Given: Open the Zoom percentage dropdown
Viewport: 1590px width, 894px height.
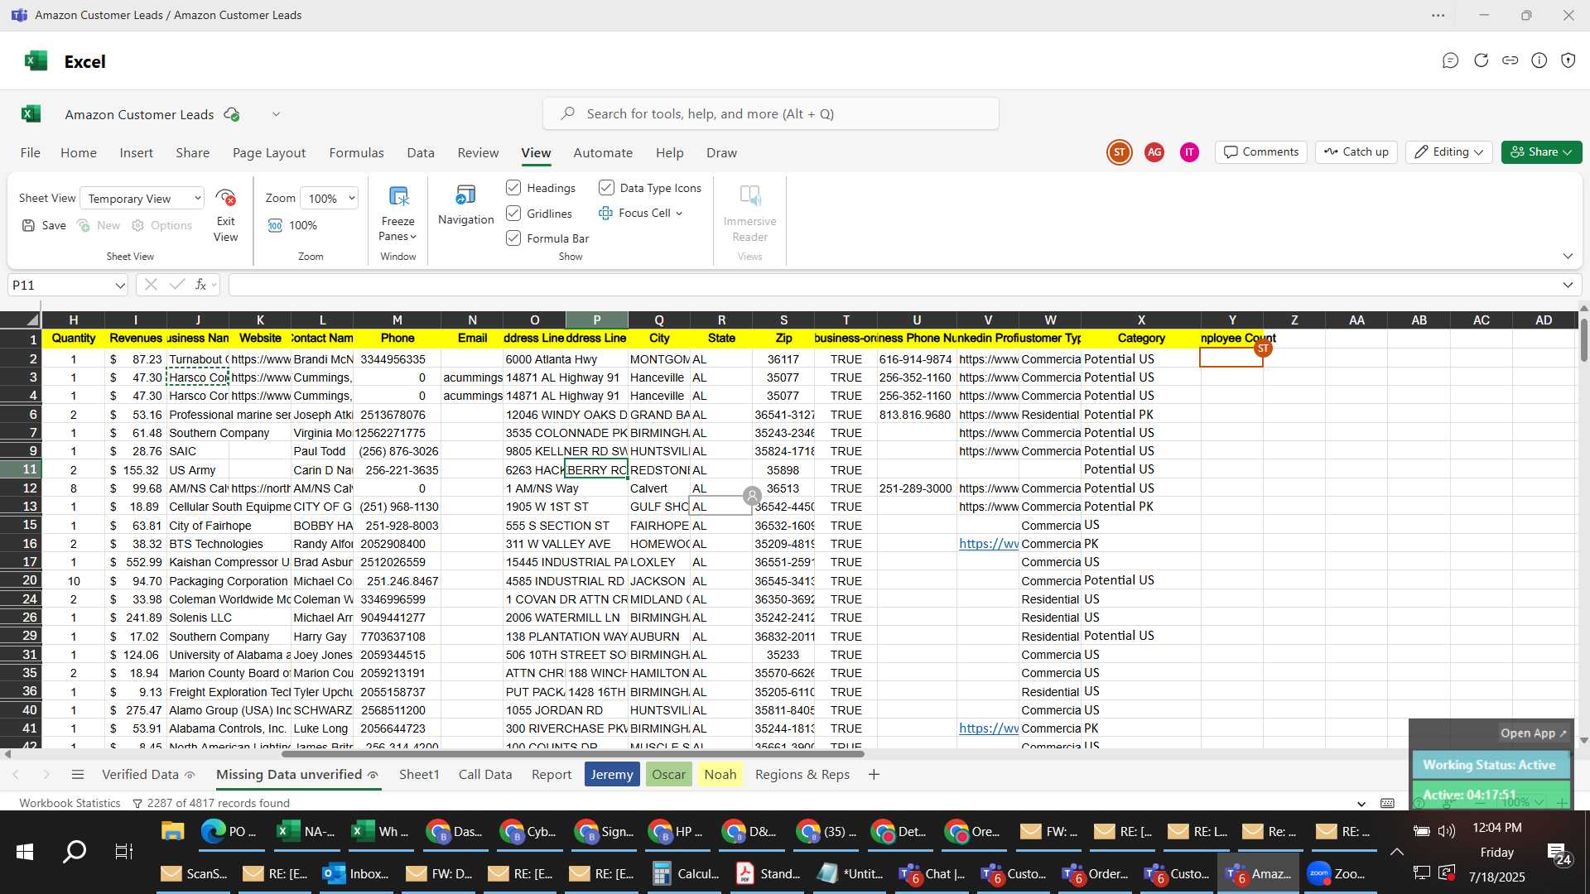Looking at the screenshot, I should [330, 199].
